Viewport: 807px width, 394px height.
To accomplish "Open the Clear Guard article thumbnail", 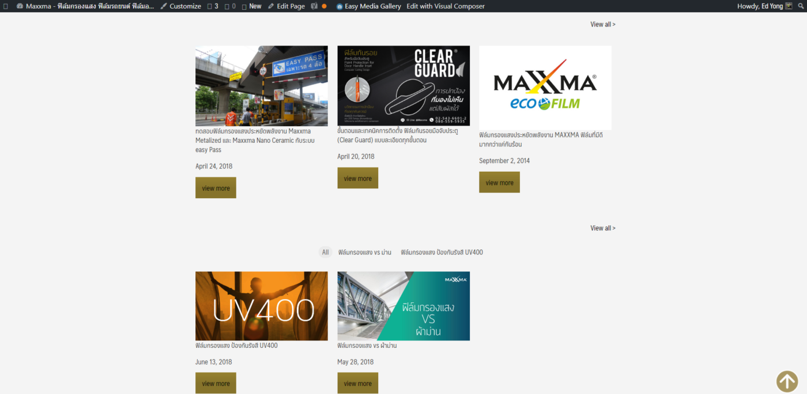I will tap(403, 86).
